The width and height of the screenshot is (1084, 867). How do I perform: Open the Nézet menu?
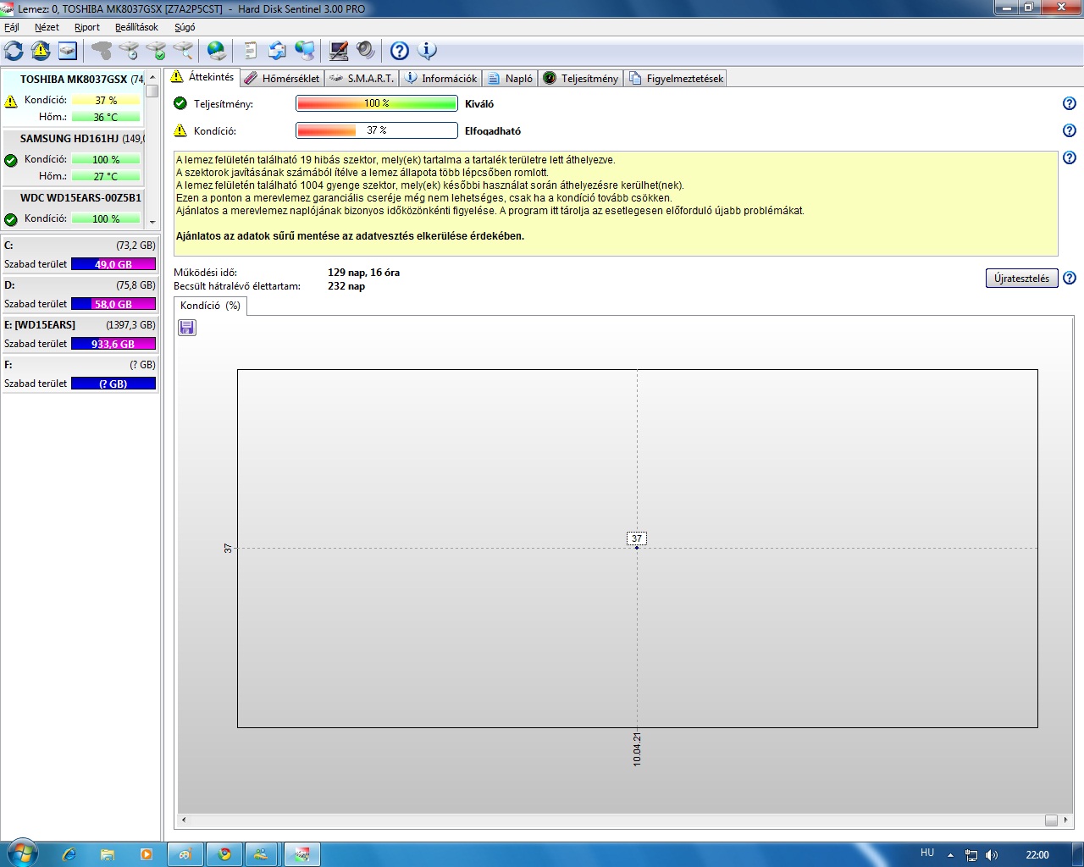pos(47,27)
